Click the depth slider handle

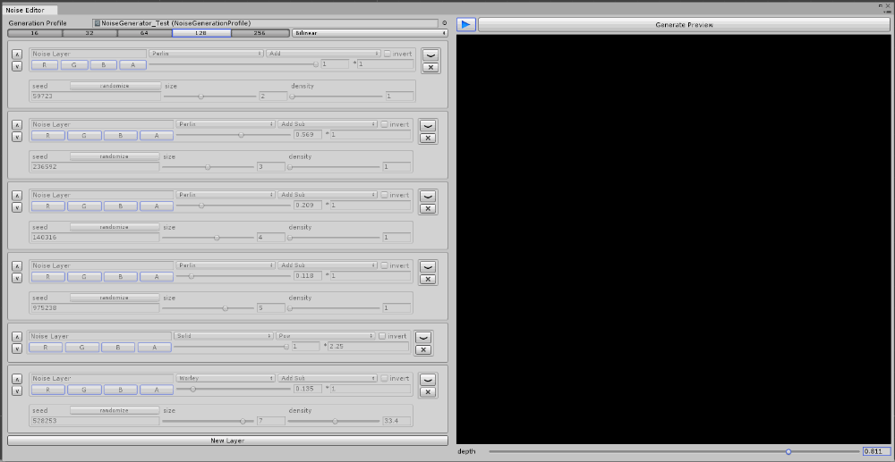(788, 452)
